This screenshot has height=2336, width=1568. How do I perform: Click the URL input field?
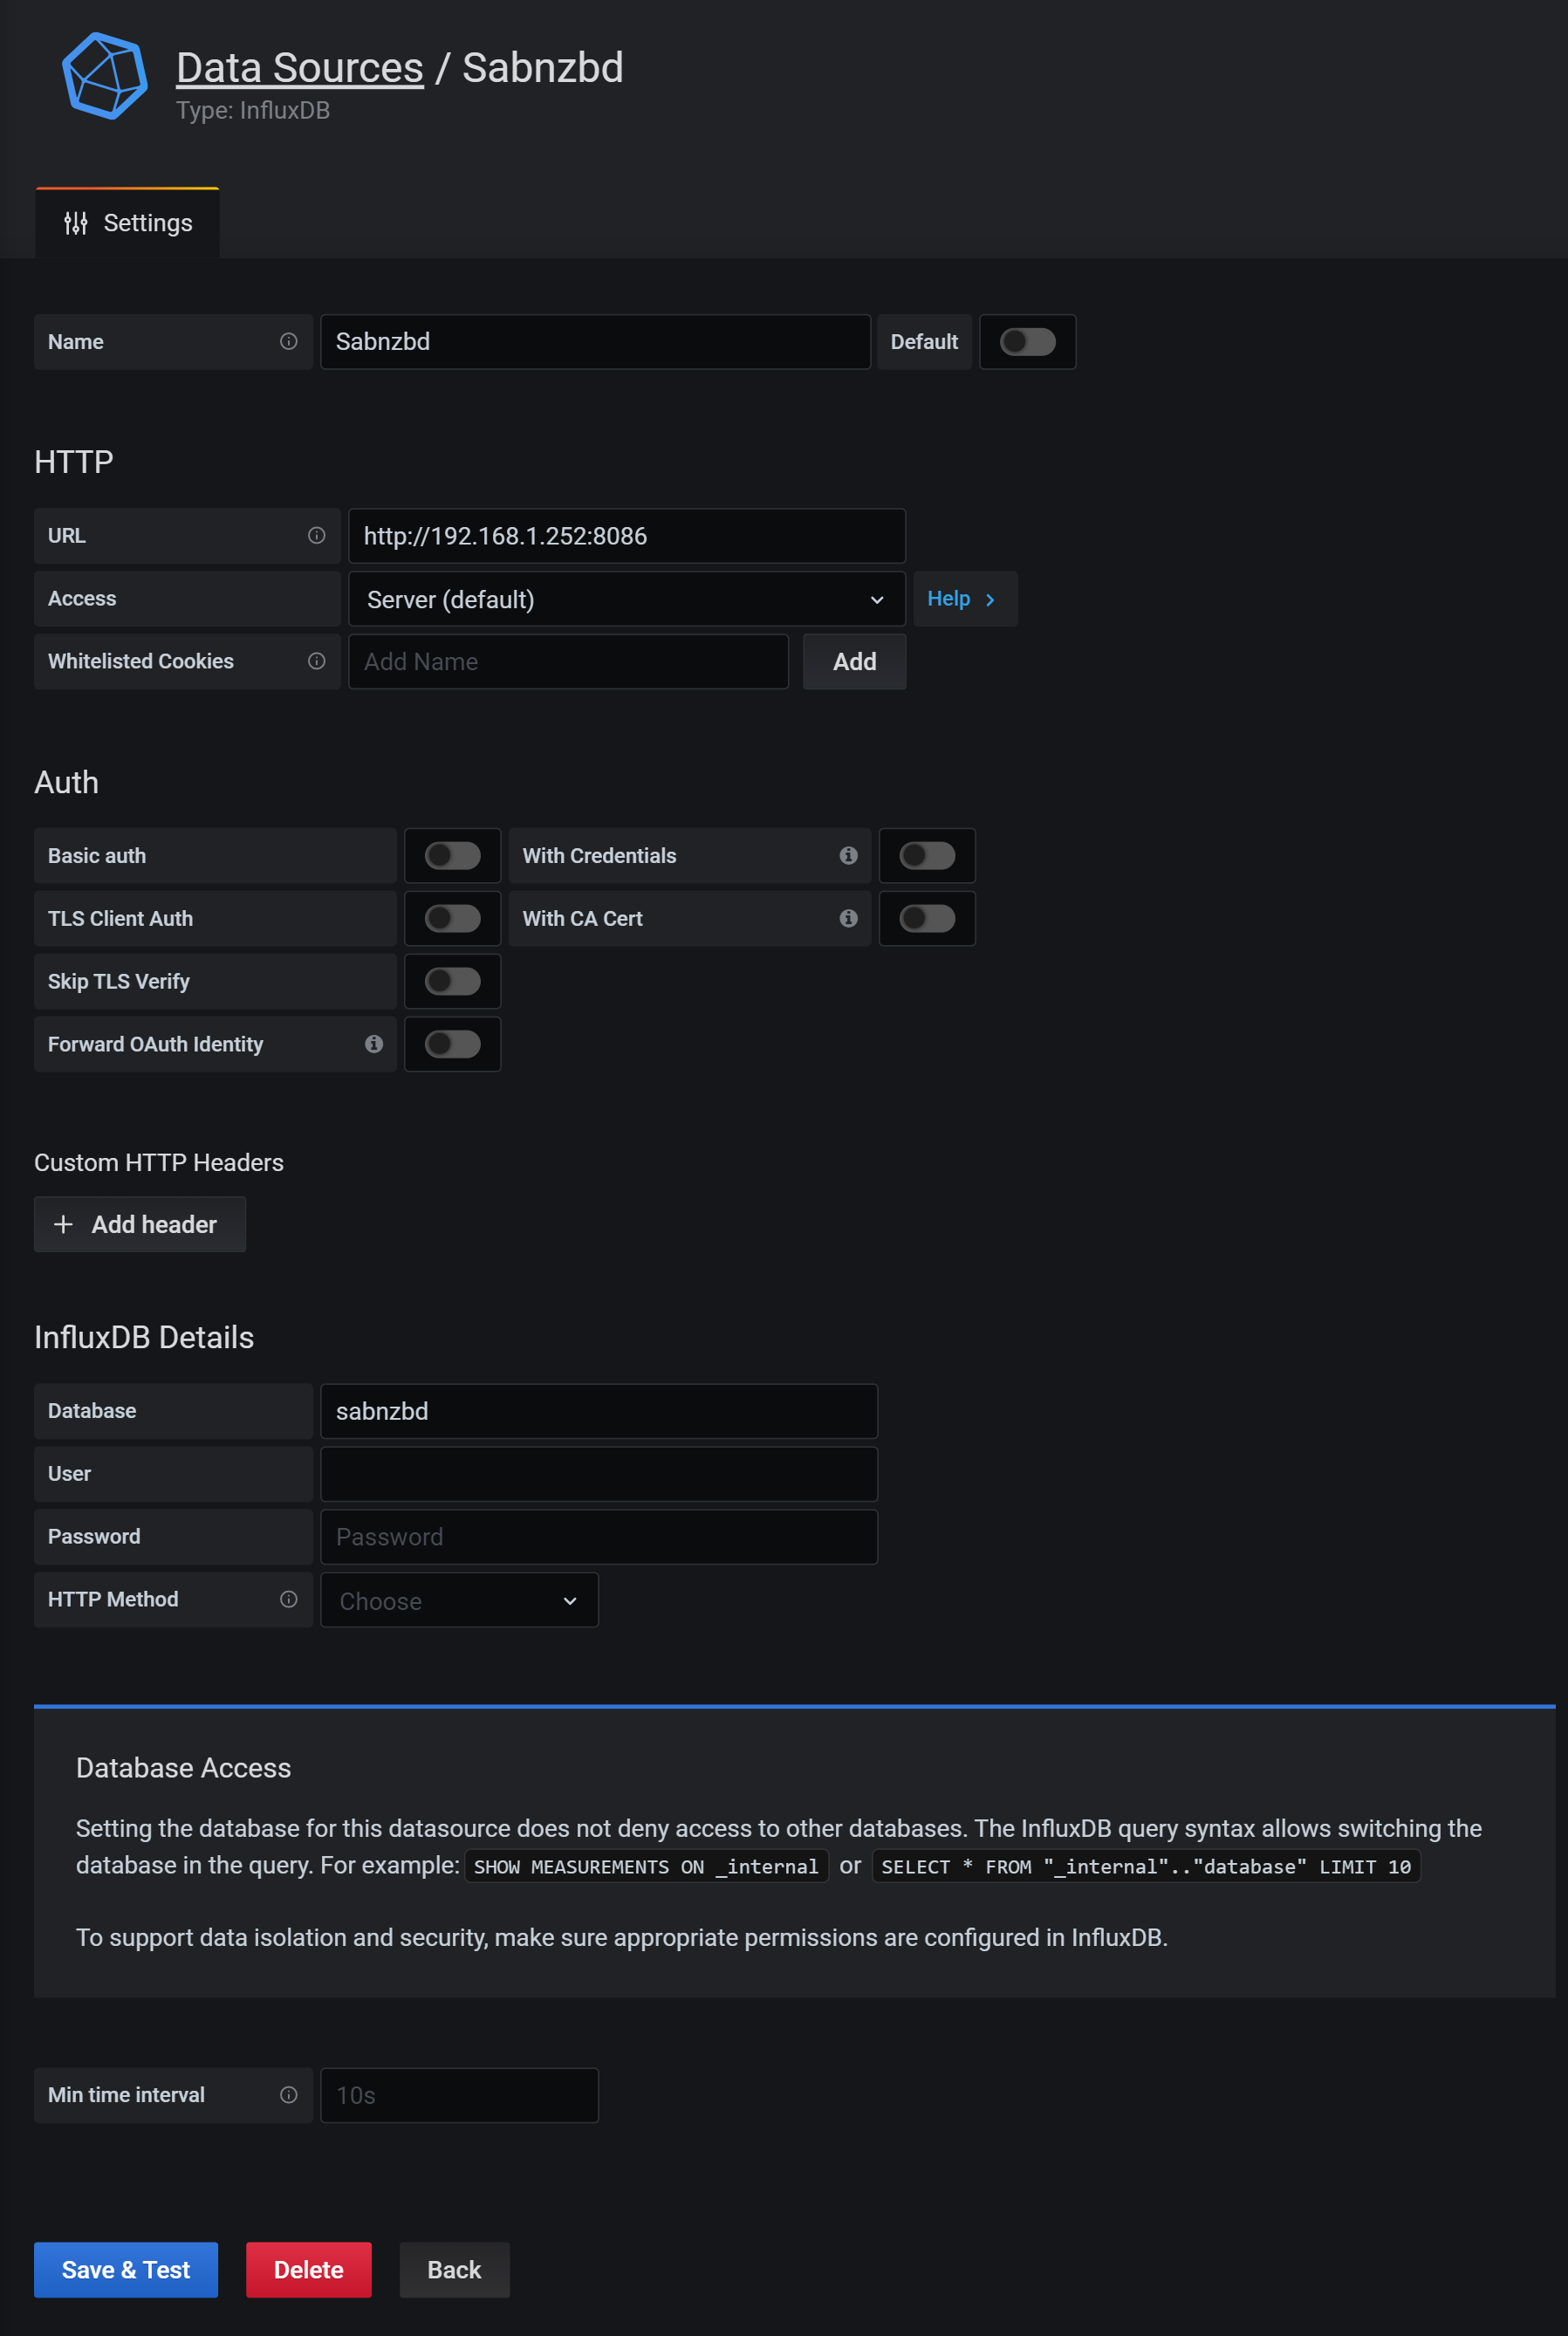[627, 536]
